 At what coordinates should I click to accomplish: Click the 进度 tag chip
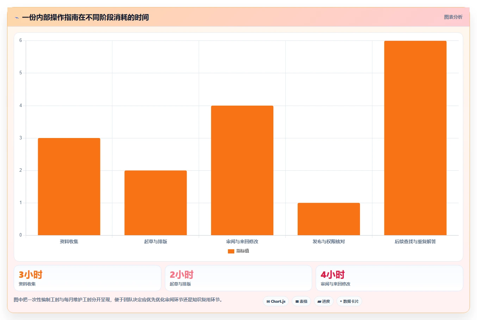(x=324, y=301)
